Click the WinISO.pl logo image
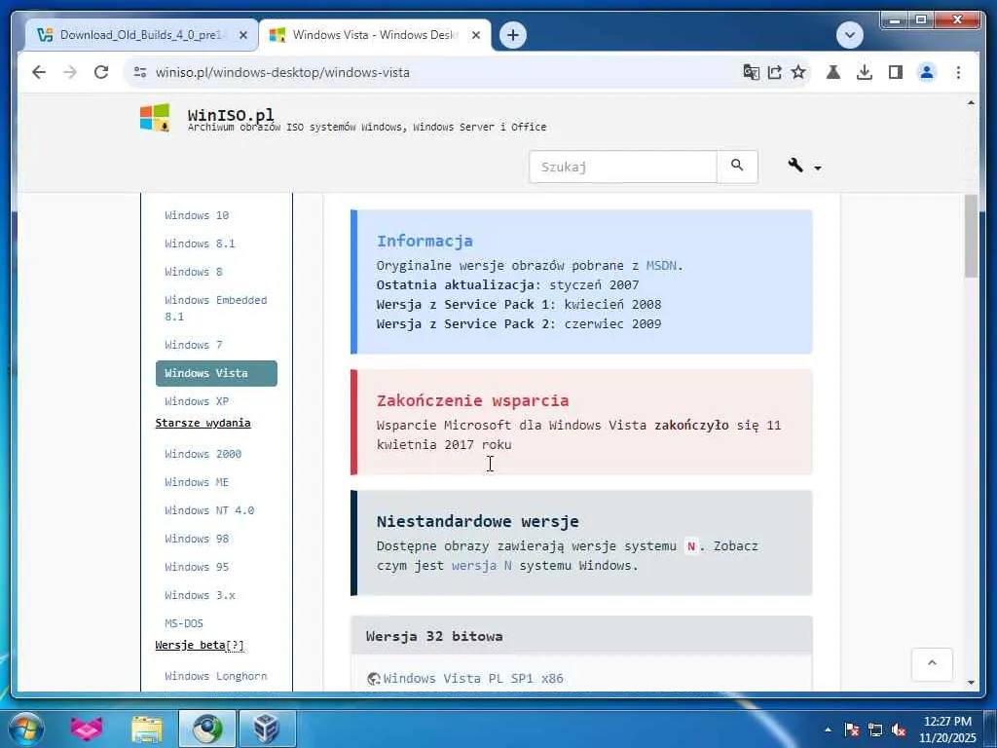The image size is (997, 748). tap(155, 118)
